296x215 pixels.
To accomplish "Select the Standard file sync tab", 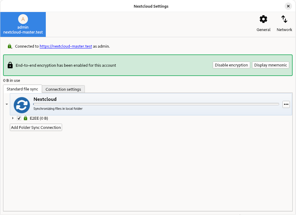I will (22, 89).
